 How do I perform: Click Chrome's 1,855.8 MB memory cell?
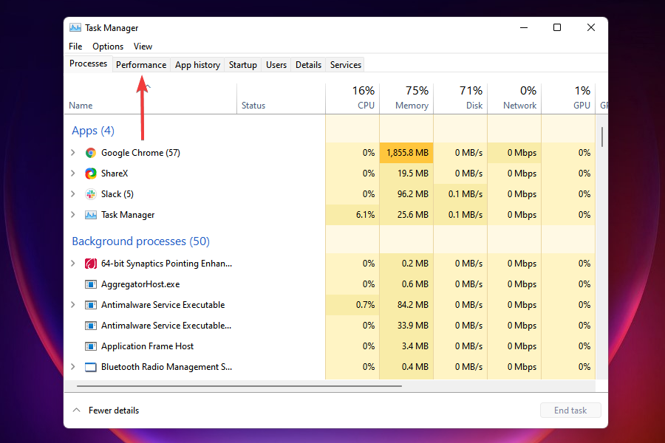pos(406,153)
